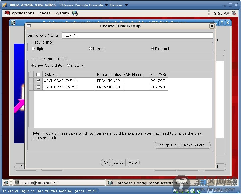Viewport: 241px width, 194px height.
Task: Click the Header Status column header
Action: (x=109, y=74)
